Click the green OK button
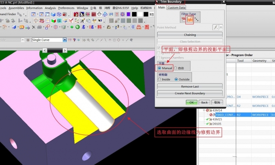The image size is (275, 165). (x=192, y=102)
